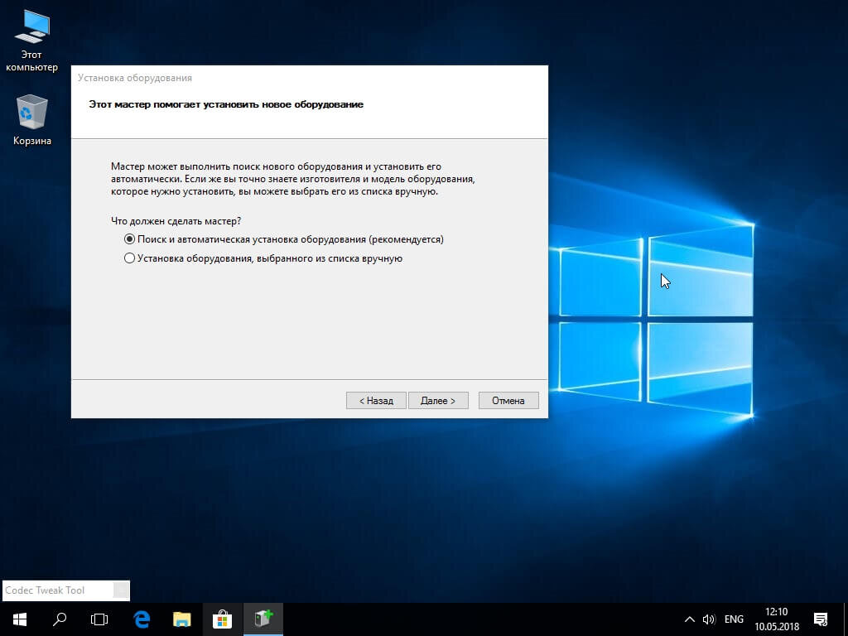This screenshot has height=636, width=848.
Task: Open the volume speaker tray icon
Action: coord(709,619)
